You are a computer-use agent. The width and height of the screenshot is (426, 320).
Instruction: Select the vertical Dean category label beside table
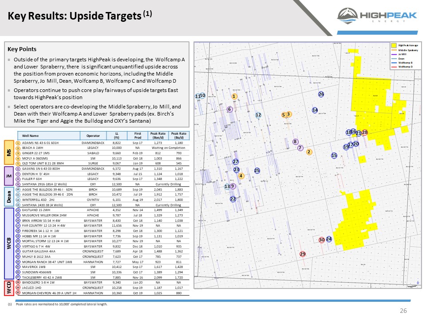(9, 197)
